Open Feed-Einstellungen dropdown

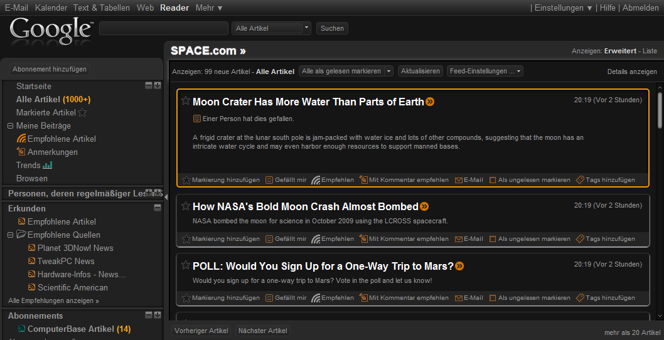[x=485, y=71]
